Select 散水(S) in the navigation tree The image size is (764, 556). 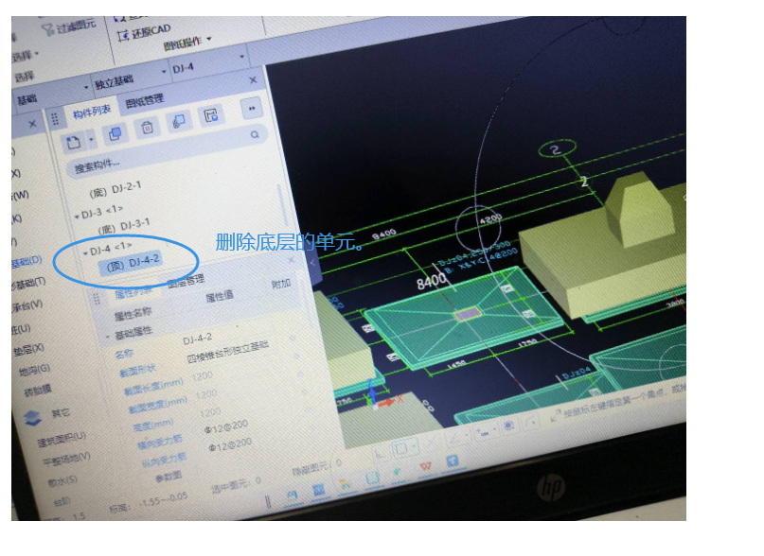pos(62,481)
